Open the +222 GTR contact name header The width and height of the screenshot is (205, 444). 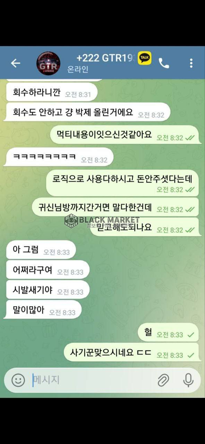click(x=105, y=58)
